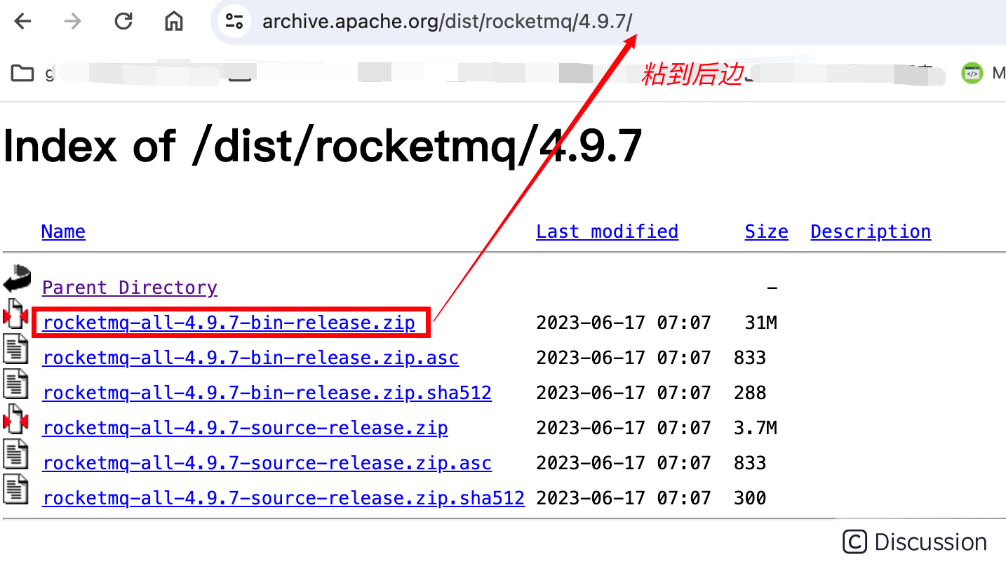Sort files by Size
This screenshot has height=564, width=1006.
[765, 231]
